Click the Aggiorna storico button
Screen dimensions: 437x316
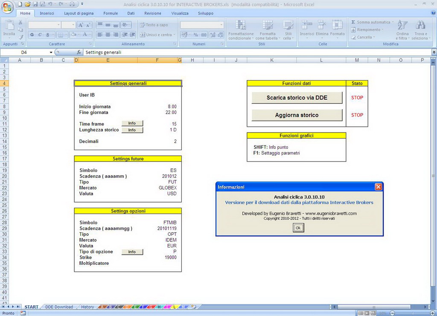point(297,115)
